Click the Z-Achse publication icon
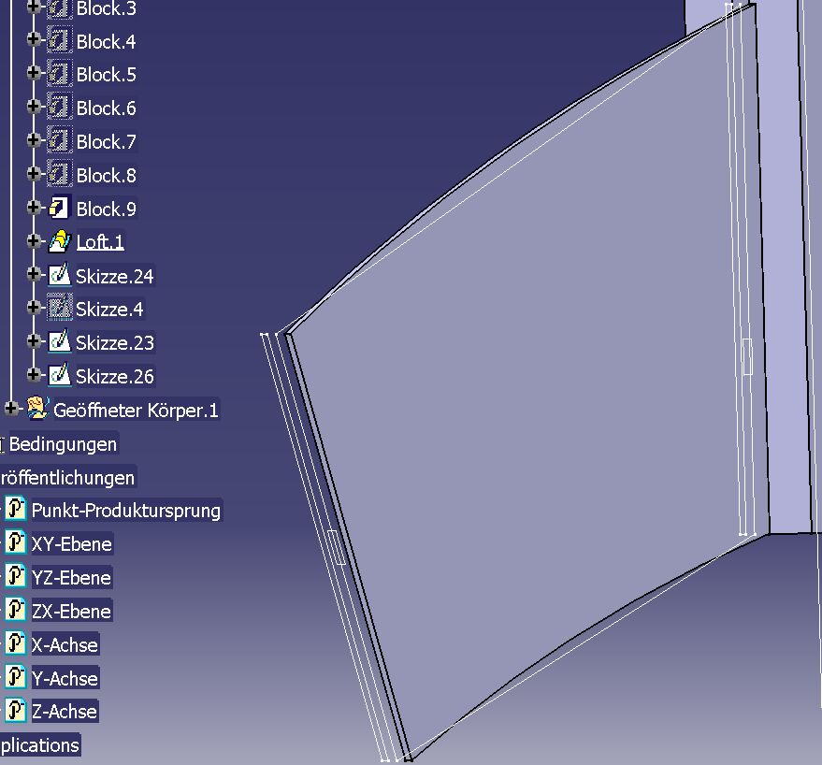The width and height of the screenshot is (822, 765). (x=15, y=711)
